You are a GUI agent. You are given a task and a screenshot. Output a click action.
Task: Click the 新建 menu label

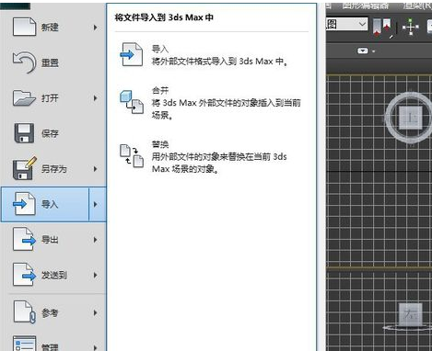click(x=50, y=28)
